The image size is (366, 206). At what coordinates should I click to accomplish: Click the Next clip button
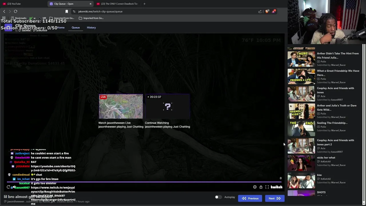point(275,198)
